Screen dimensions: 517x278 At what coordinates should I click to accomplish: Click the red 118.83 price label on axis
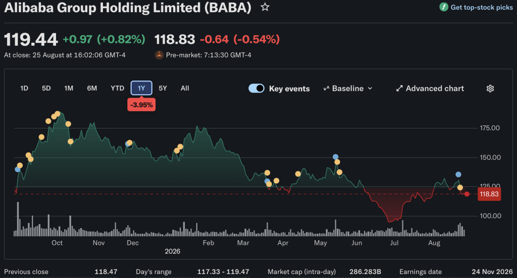(489, 194)
